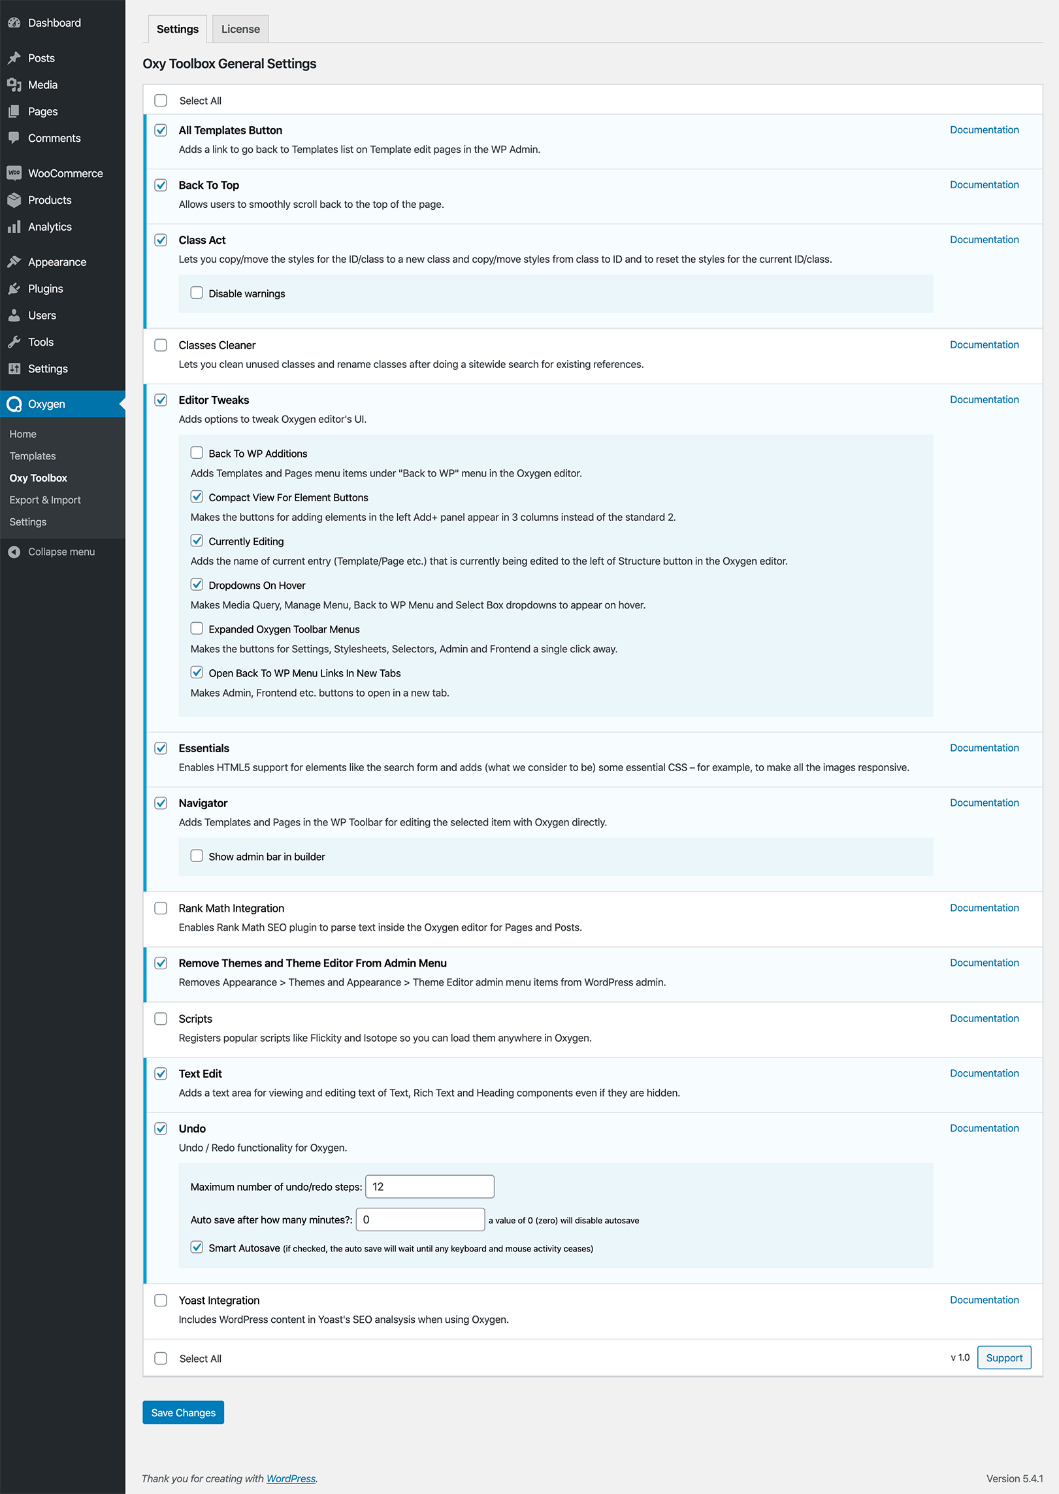Open Oxy Toolbox submenu item
Screen dimensions: 1059x1494
click(x=39, y=478)
